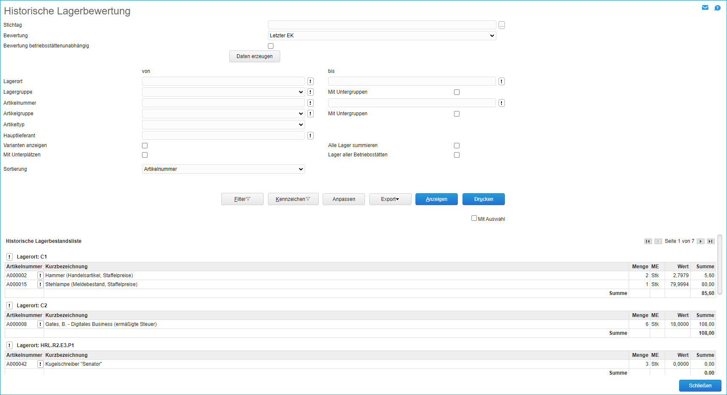
Task: Open the Artikeltyp dropdown
Action: 223,125
